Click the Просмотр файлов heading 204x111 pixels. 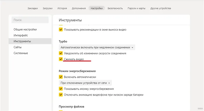pos(71,107)
